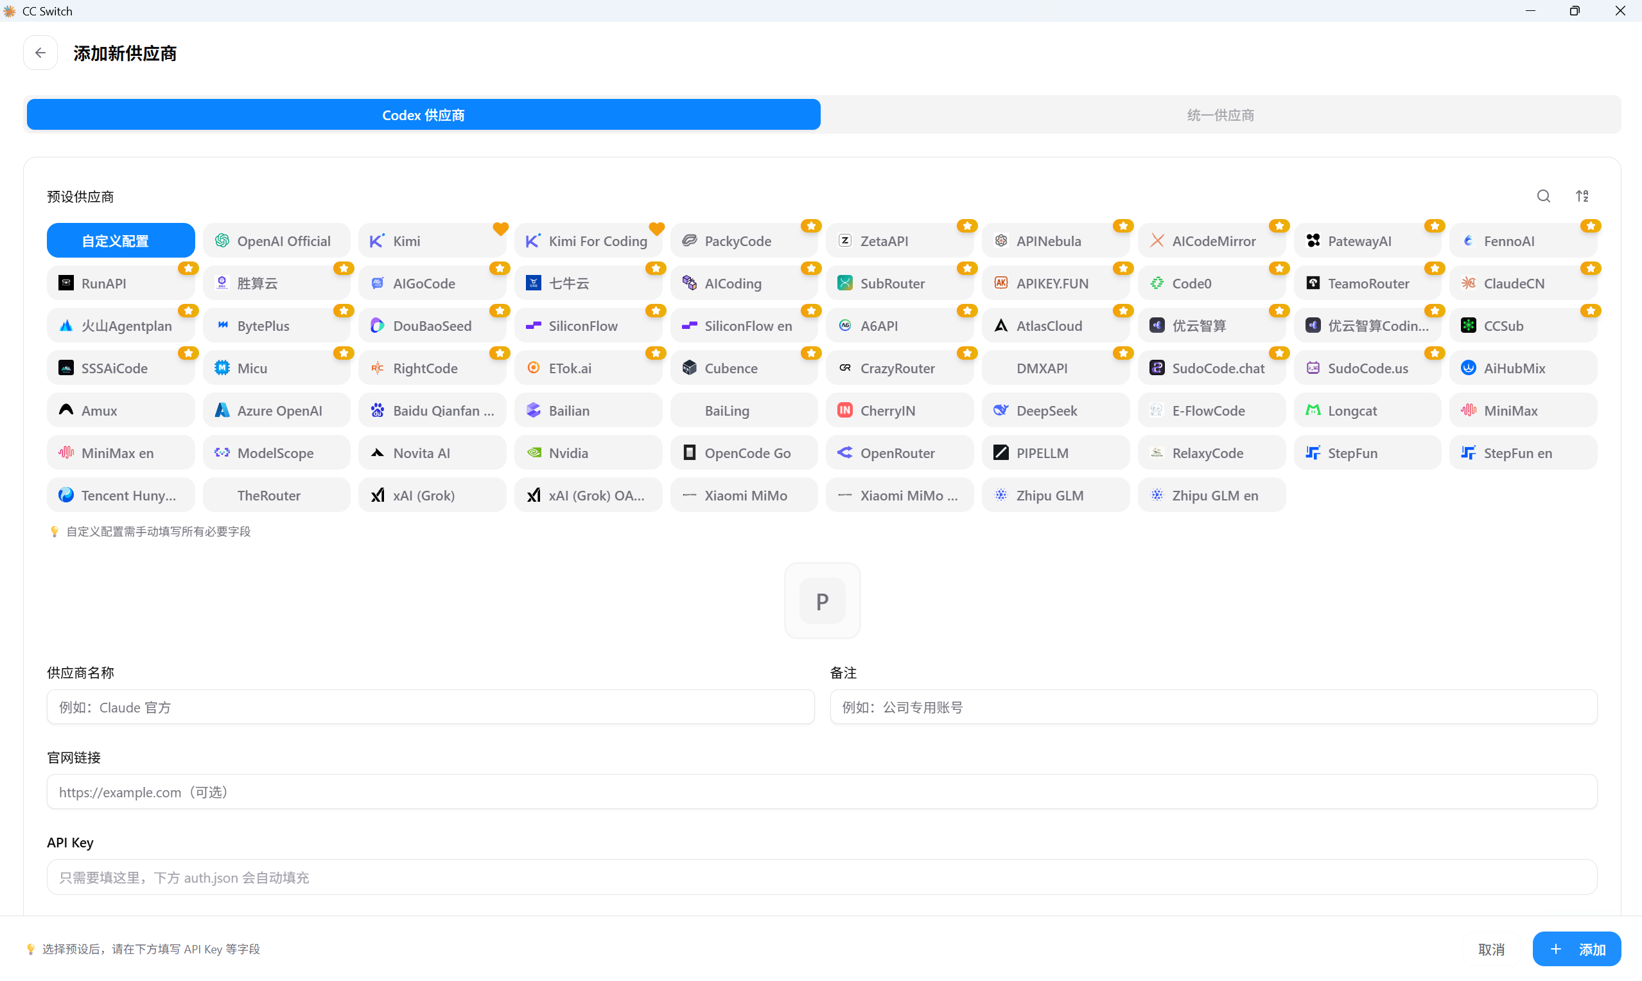
Task: Choose the A6API preset
Action: pos(900,325)
